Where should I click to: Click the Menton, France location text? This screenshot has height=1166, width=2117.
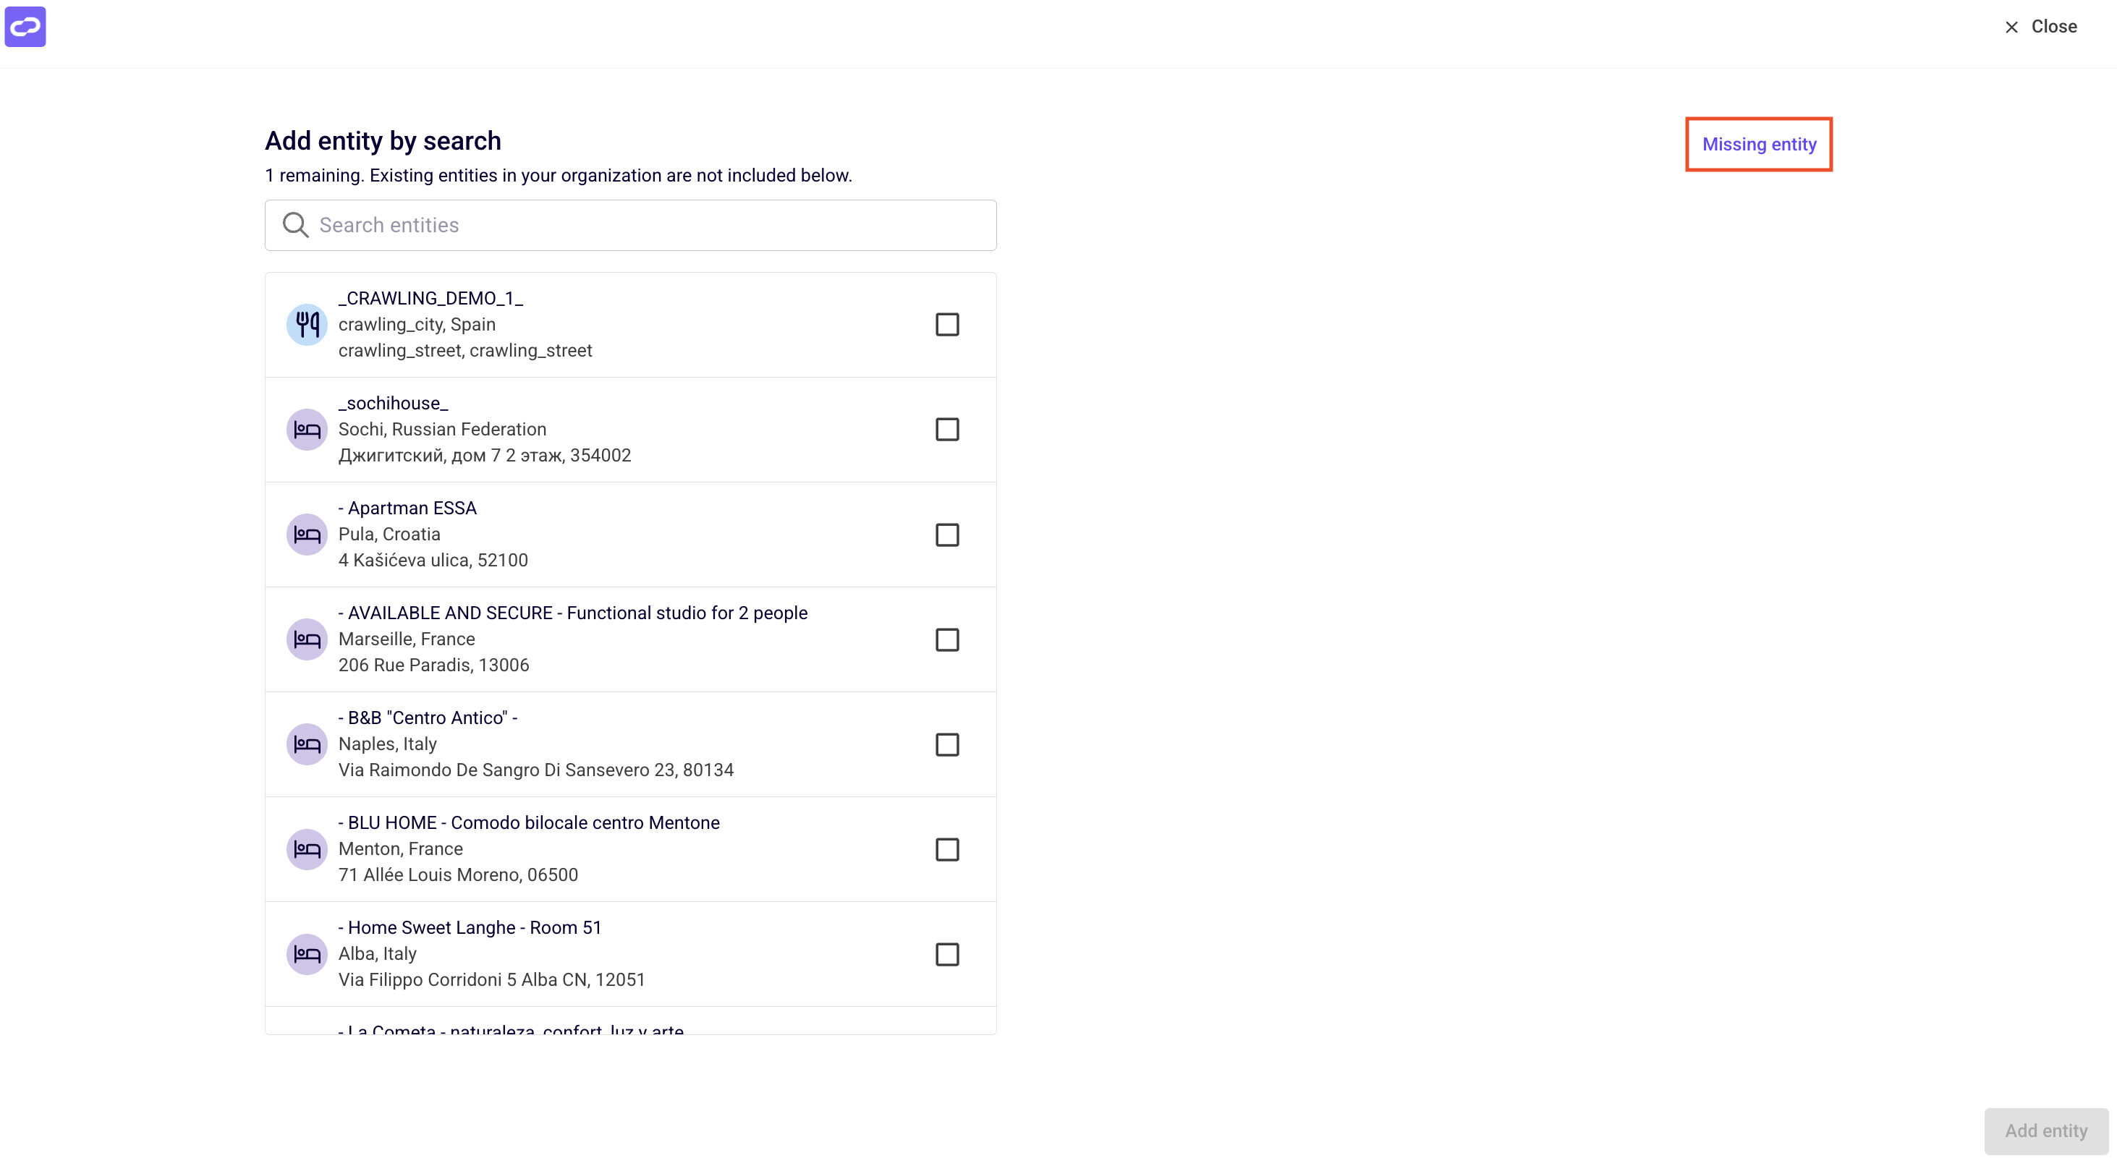[400, 848]
